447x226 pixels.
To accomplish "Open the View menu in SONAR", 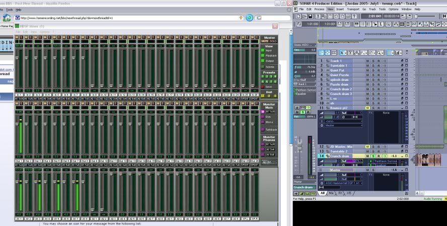I will click(x=330, y=9).
